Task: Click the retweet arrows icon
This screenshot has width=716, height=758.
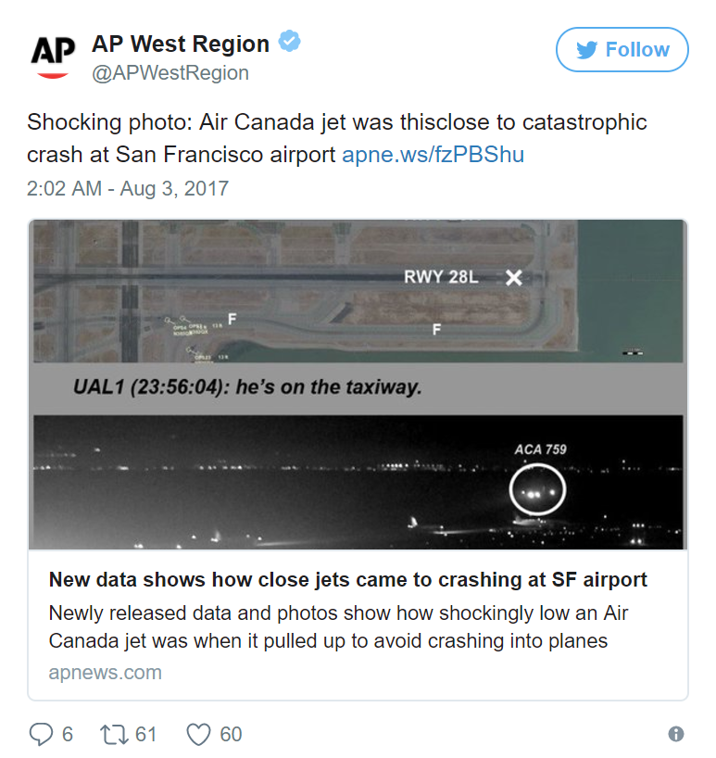Action: (114, 735)
